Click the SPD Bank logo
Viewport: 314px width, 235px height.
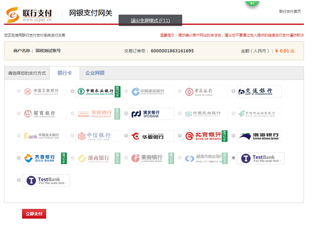152,114
